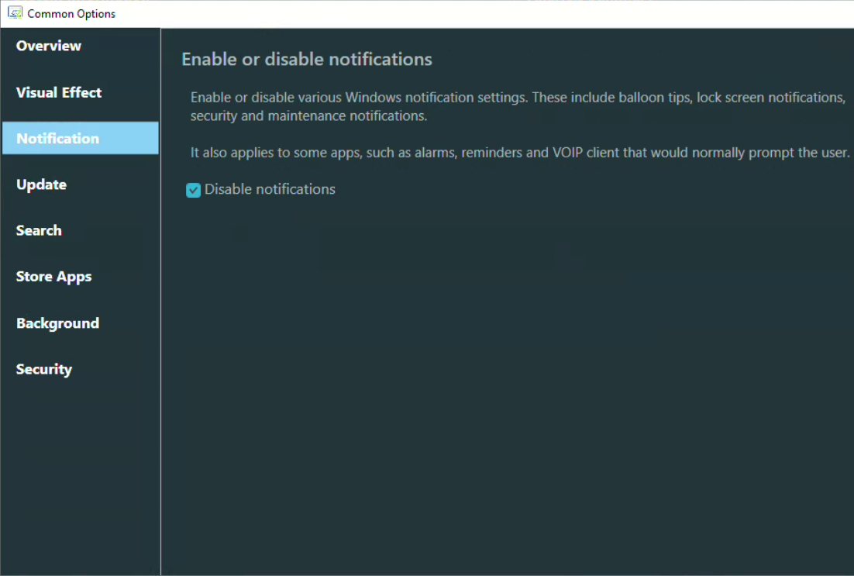Click the sentence mentioning balloon tips
Viewport: 854px width, 576px height.
click(x=517, y=98)
